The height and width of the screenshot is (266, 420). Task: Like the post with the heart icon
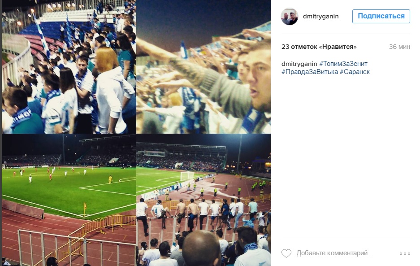point(286,253)
